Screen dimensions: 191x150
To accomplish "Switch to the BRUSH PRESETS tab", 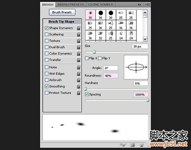I will [x=71, y=5].
